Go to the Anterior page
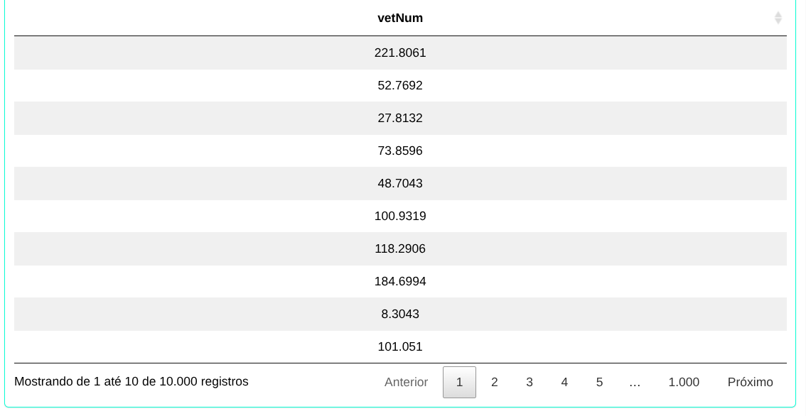 [x=406, y=382]
